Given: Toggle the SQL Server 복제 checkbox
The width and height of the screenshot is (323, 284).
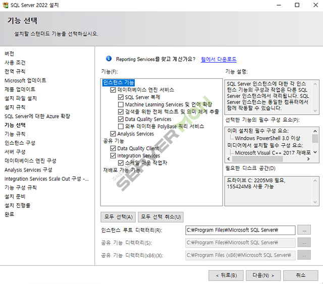Looking at the screenshot, I should (x=121, y=97).
